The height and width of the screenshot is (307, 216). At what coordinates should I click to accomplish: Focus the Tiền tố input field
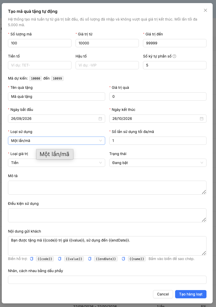point(40,65)
